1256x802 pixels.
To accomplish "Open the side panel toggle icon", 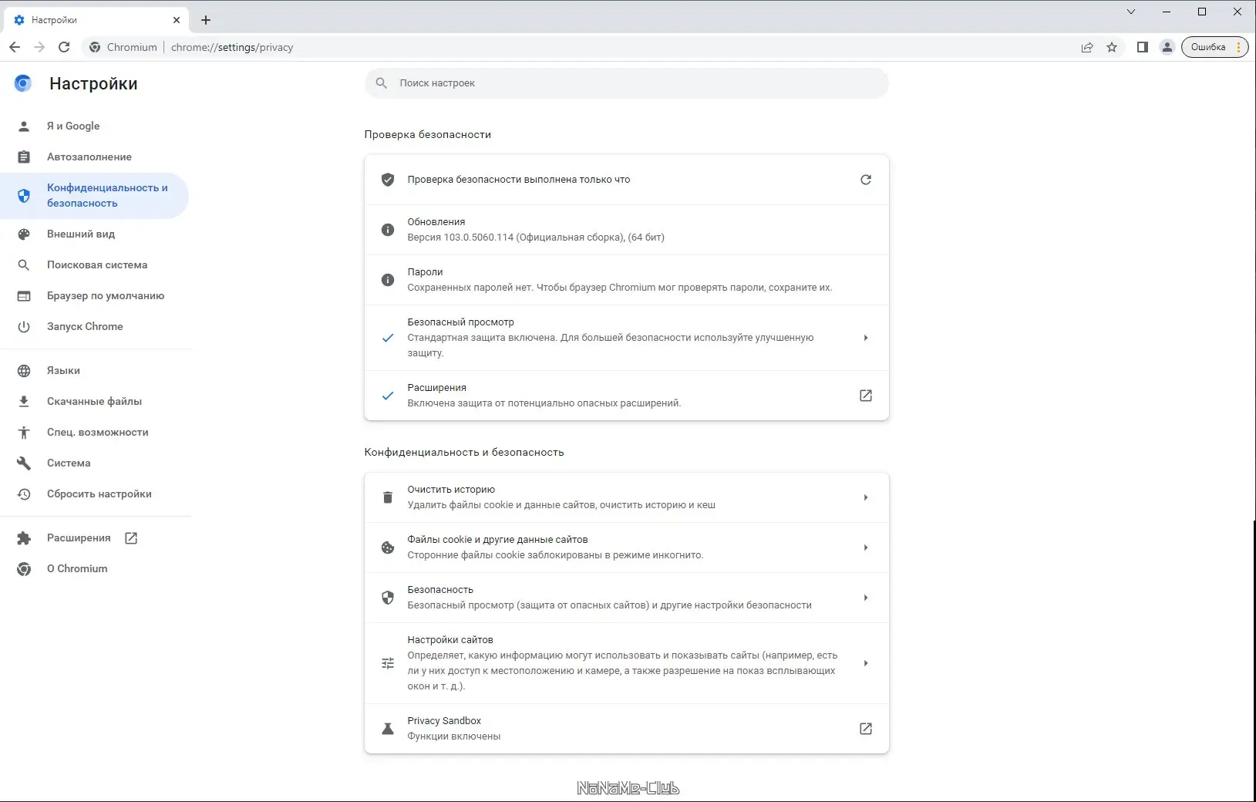I will (x=1143, y=47).
